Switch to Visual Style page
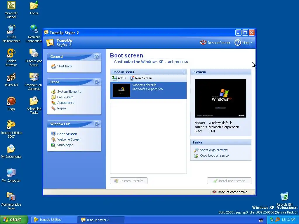This screenshot has height=224, width=299. point(65,145)
